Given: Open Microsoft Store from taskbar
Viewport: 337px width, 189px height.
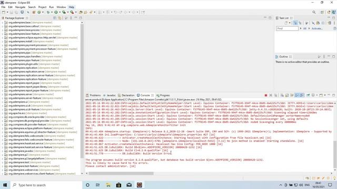Looking at the screenshot, I should coord(118,185).
